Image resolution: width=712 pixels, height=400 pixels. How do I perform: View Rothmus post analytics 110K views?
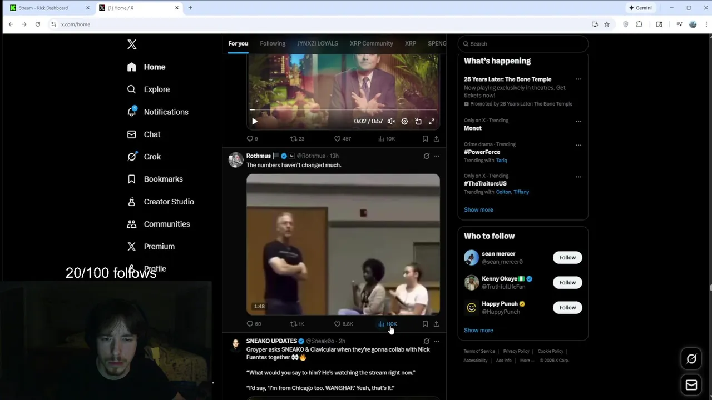tap(387, 324)
